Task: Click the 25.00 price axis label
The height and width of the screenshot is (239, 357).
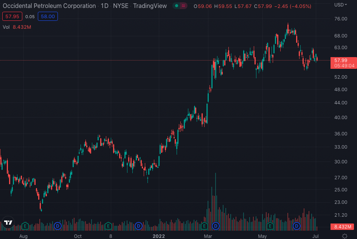Action: [x=341, y=189]
